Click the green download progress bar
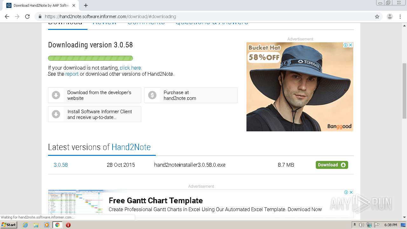Image resolution: width=407 pixels, height=229 pixels. pos(90,58)
